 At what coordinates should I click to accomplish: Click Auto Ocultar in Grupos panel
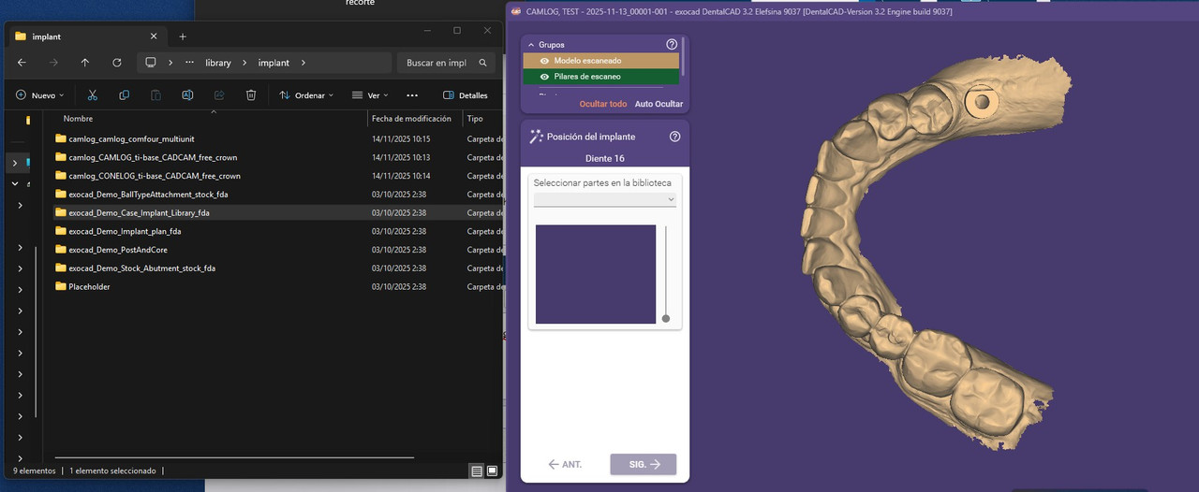point(659,104)
